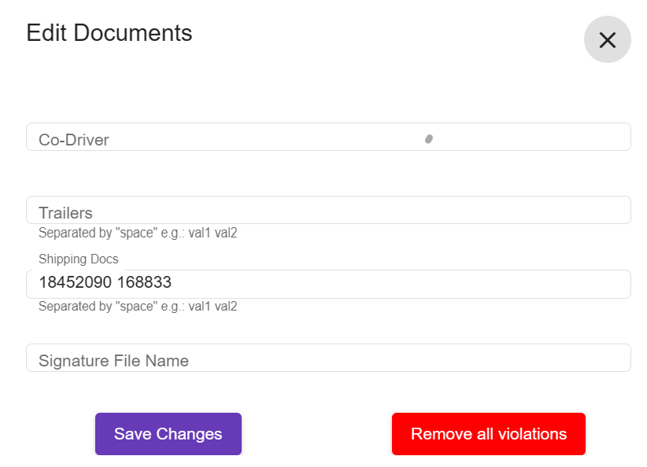Select the Shipping Docs input field
The width and height of the screenshot is (647, 467).
pos(328,284)
